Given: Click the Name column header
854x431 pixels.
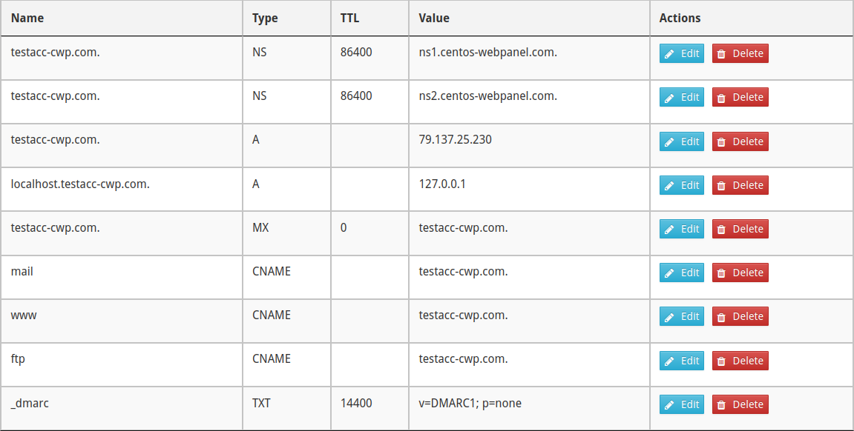Looking at the screenshot, I should click(x=27, y=18).
